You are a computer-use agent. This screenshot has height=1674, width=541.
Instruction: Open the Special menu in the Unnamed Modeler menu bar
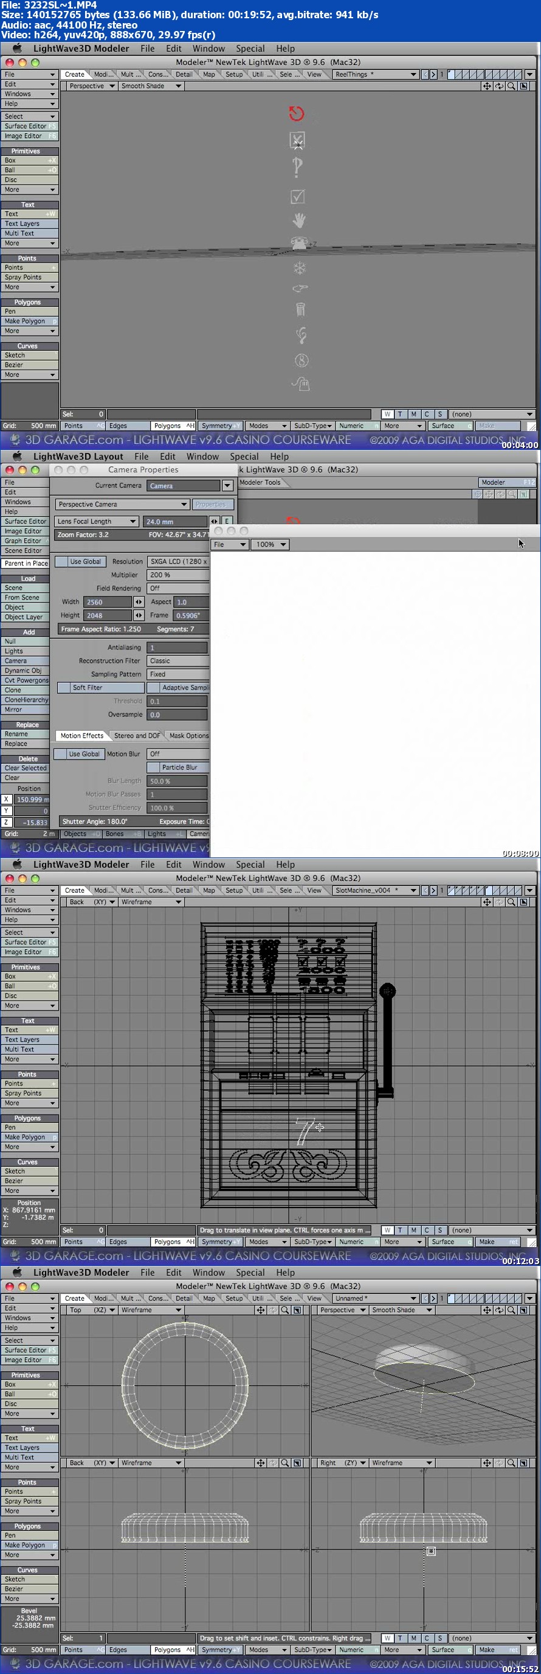pyautogui.click(x=250, y=1273)
